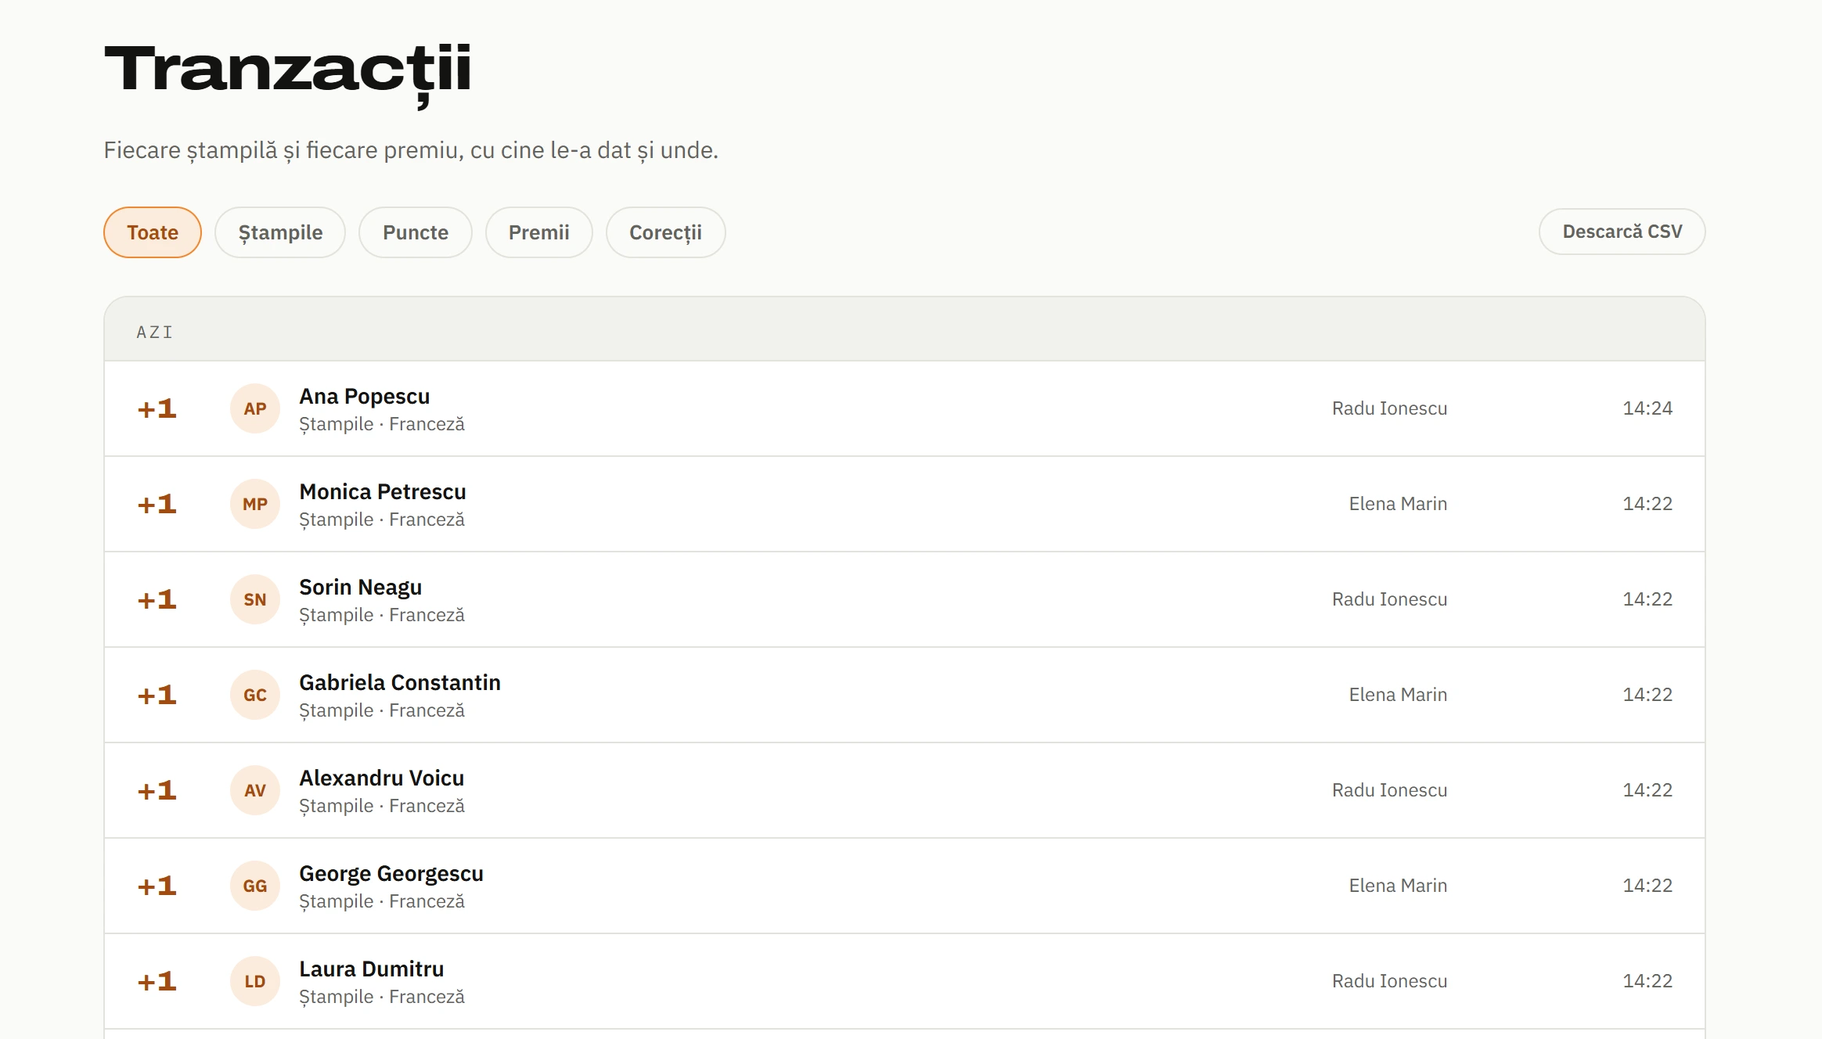Image resolution: width=1822 pixels, height=1039 pixels.
Task: Click Elena Marin in Gabriela Constantin's row
Action: pyautogui.click(x=1398, y=695)
